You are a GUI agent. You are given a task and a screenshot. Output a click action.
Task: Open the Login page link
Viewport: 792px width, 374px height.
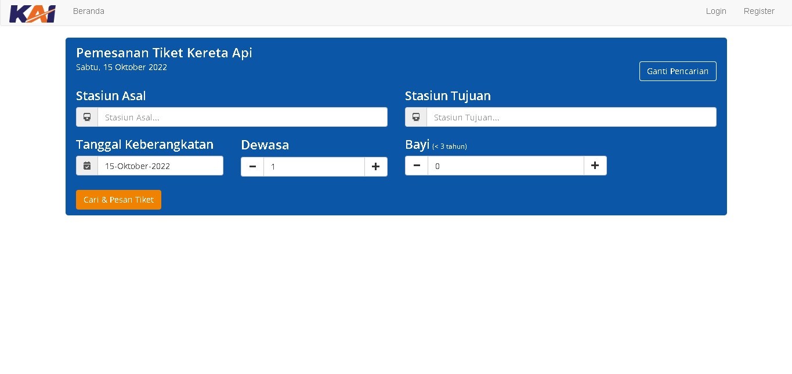716,11
